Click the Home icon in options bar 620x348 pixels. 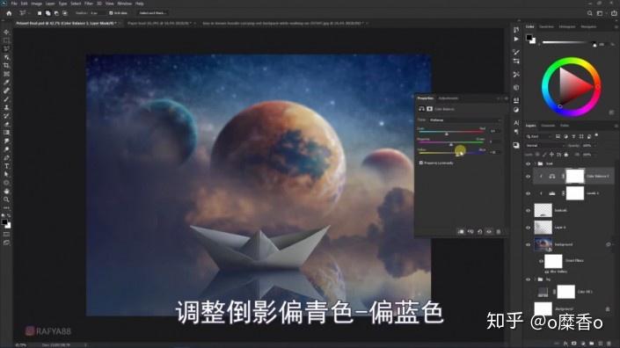tap(9, 13)
